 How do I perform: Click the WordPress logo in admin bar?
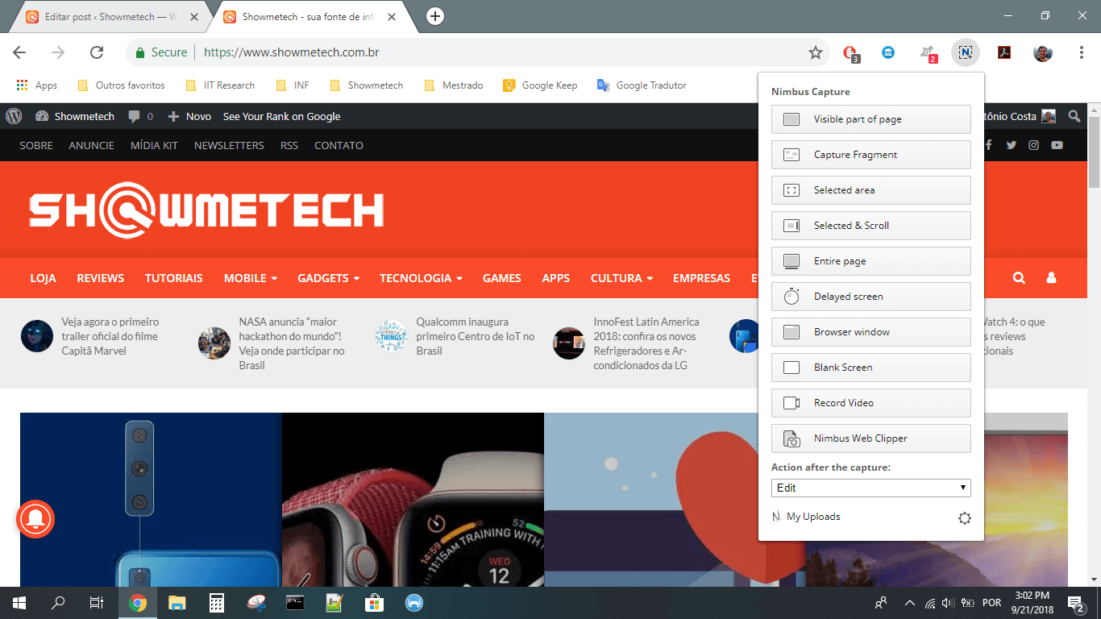(x=14, y=116)
